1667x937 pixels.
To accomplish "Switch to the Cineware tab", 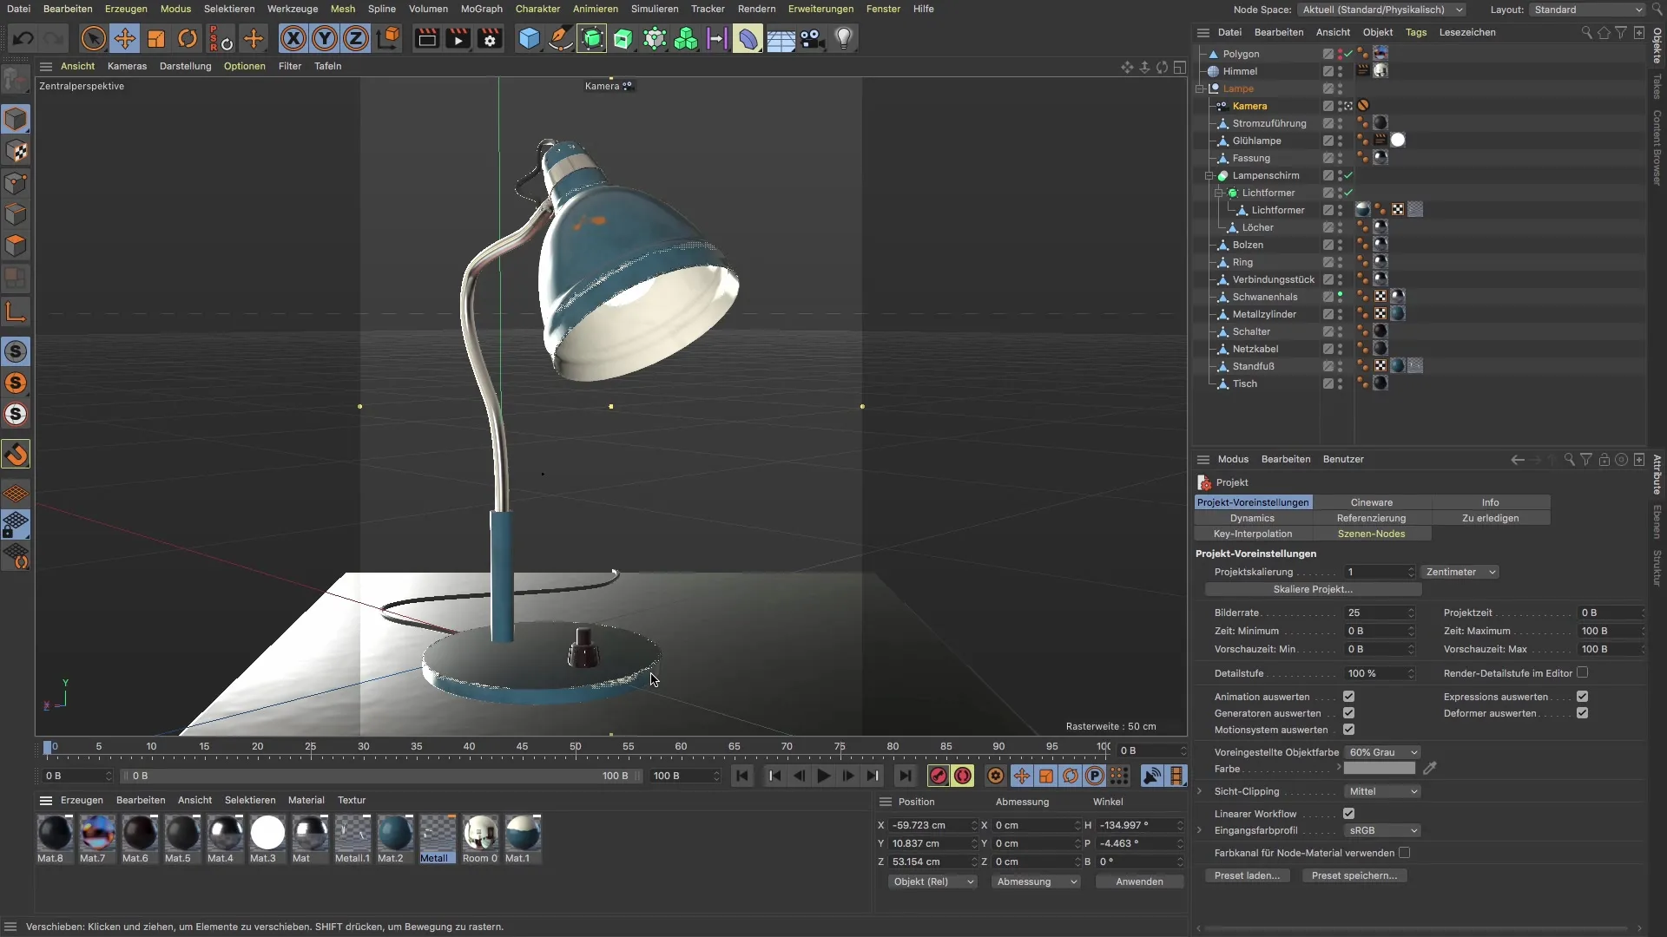I will (x=1372, y=502).
